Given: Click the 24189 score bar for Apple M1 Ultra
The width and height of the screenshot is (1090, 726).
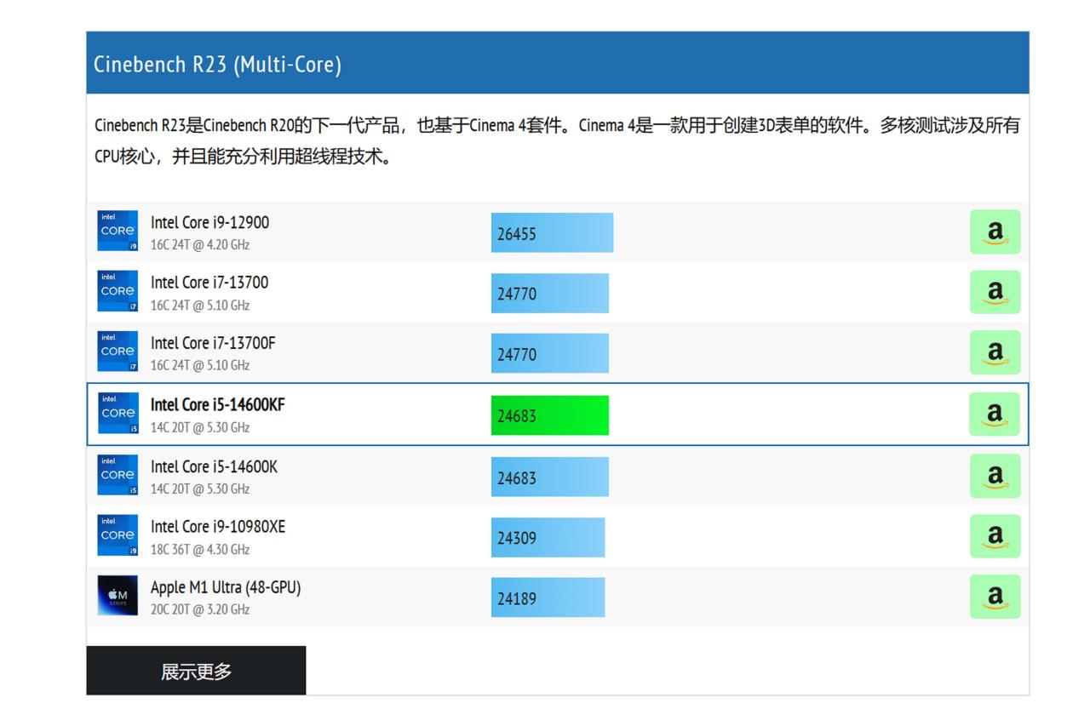Looking at the screenshot, I should 548,597.
